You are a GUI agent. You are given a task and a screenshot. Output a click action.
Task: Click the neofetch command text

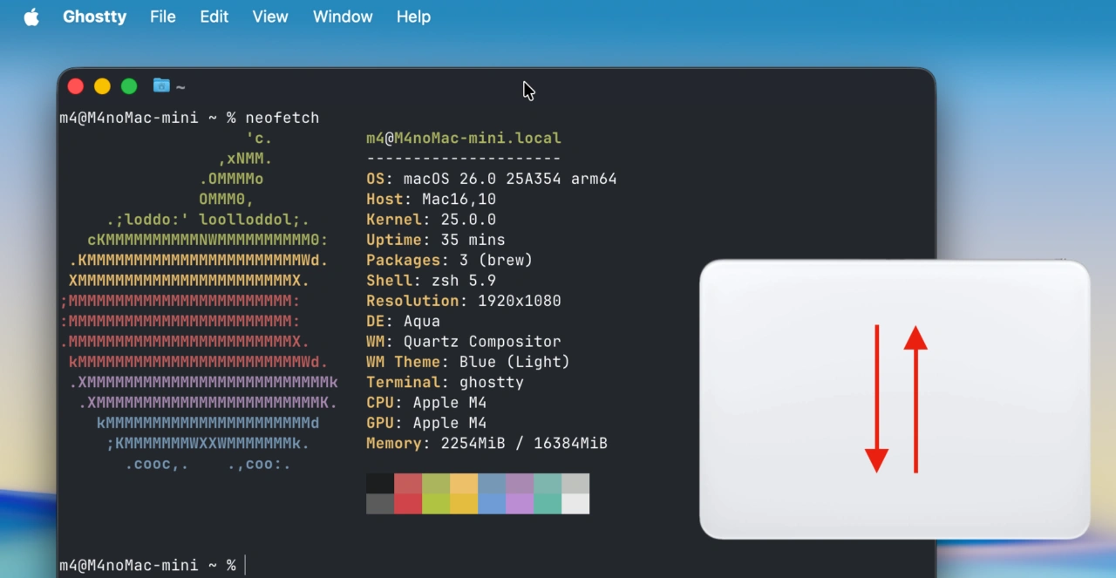point(282,117)
